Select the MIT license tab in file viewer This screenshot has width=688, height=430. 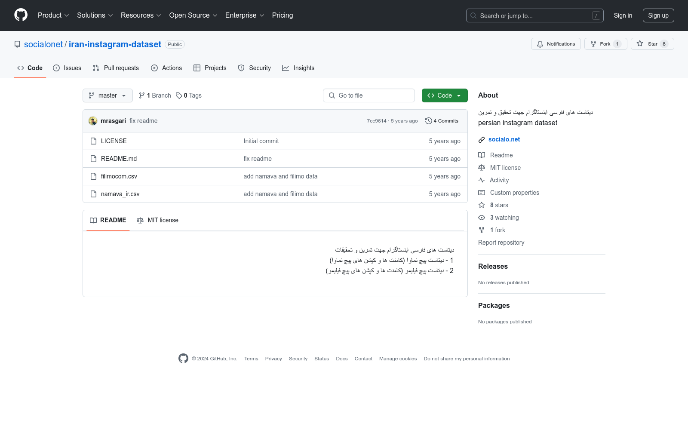coord(157,220)
